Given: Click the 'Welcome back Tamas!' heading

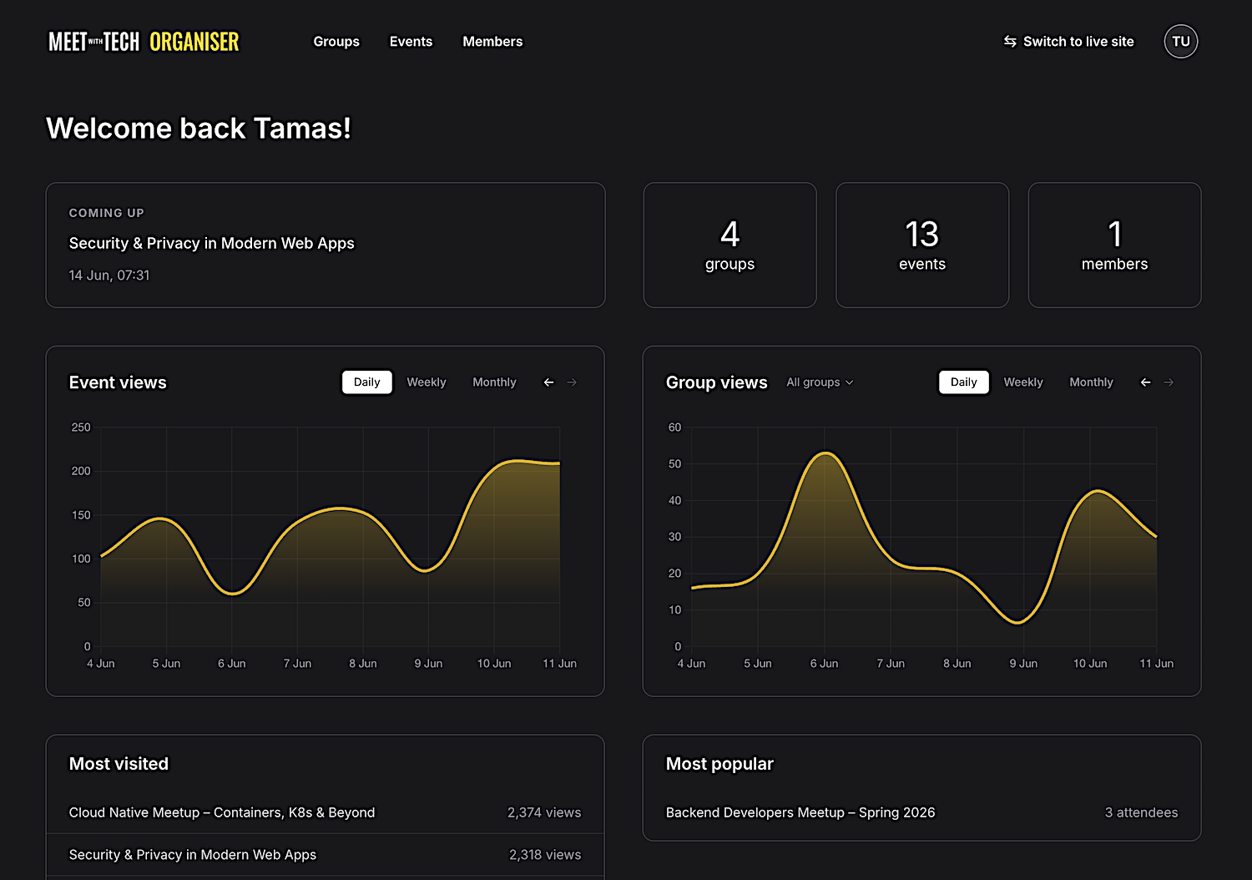Looking at the screenshot, I should pos(199,129).
